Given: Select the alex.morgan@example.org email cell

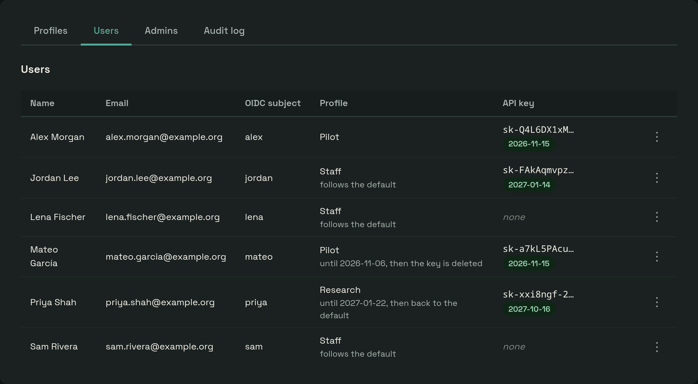Looking at the screenshot, I should [164, 137].
